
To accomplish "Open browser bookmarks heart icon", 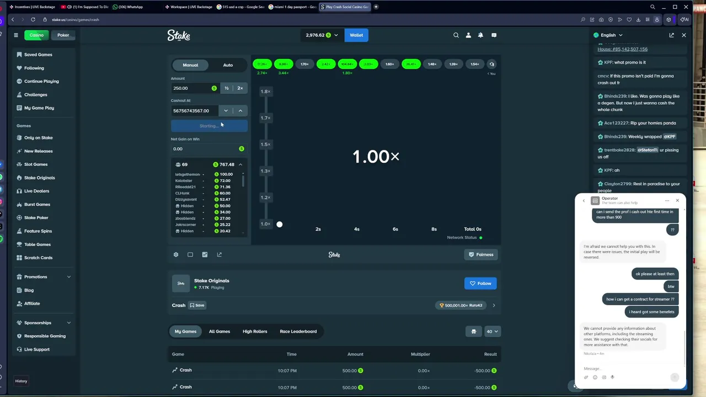I will (x=629, y=19).
